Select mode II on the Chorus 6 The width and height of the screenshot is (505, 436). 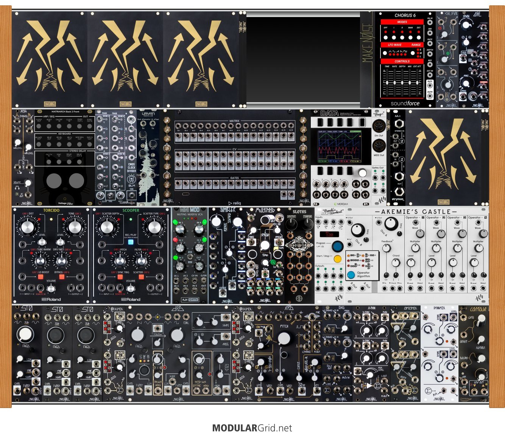click(x=402, y=37)
